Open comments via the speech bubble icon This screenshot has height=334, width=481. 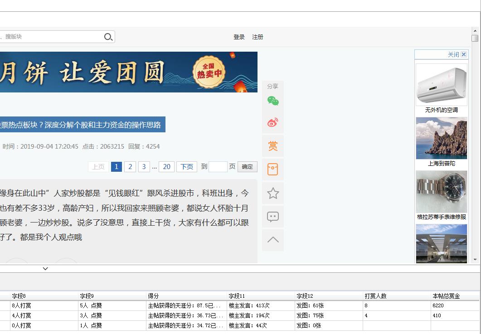point(272,216)
